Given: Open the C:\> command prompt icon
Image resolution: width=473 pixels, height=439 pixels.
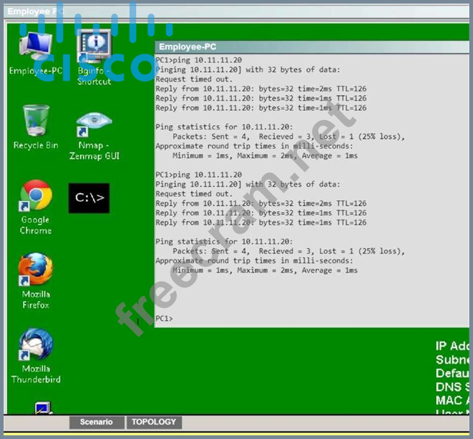Looking at the screenshot, I should pos(89,198).
